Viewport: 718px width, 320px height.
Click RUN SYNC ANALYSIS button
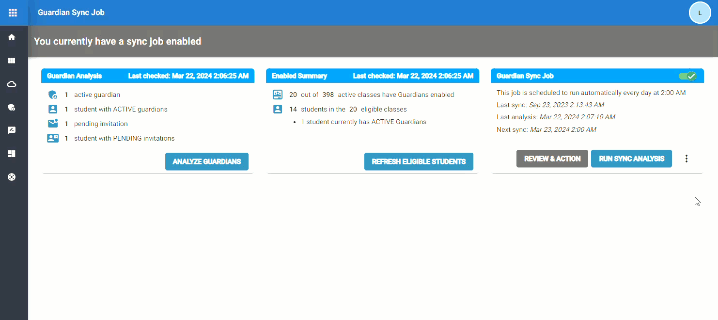pyautogui.click(x=631, y=159)
